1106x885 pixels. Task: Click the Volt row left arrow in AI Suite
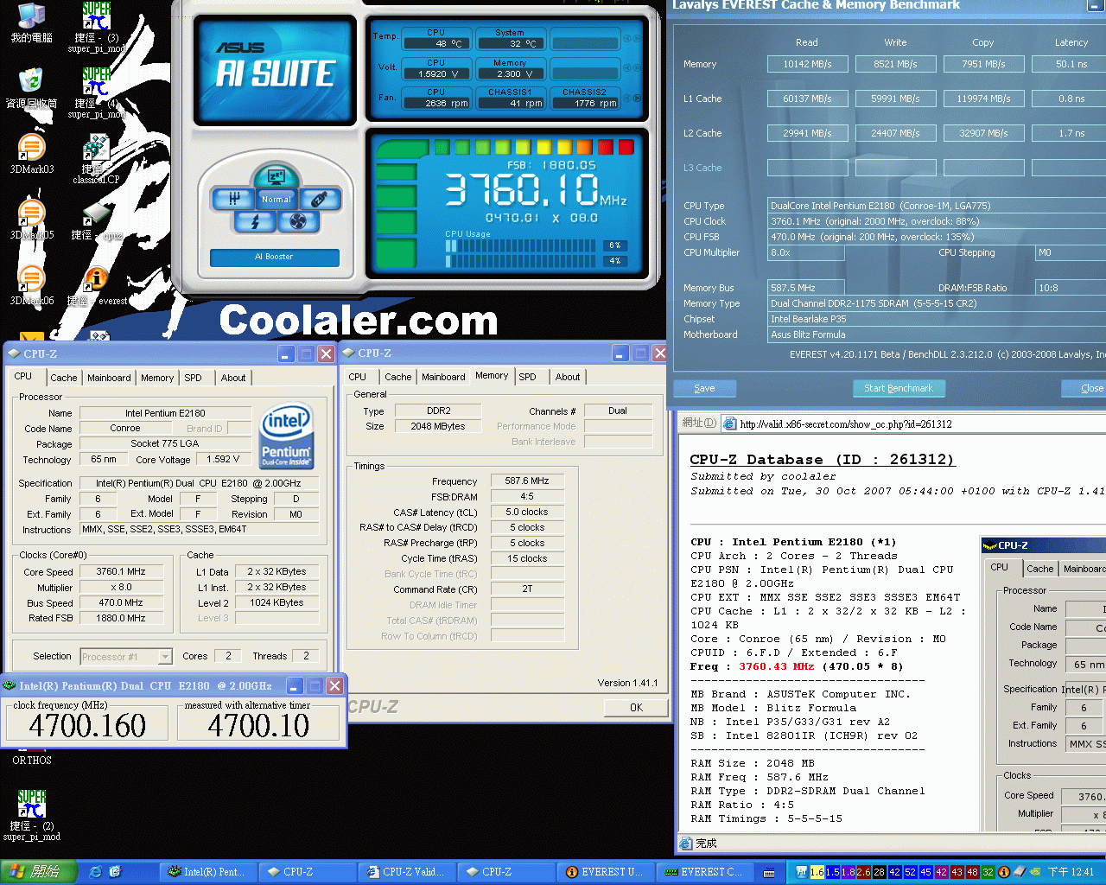pyautogui.click(x=628, y=69)
